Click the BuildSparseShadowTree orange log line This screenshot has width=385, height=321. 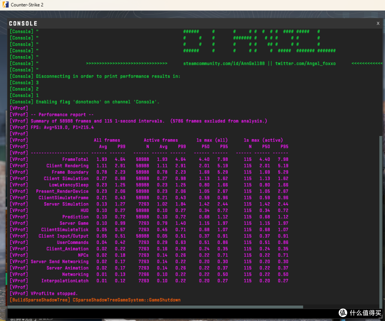click(x=95, y=300)
